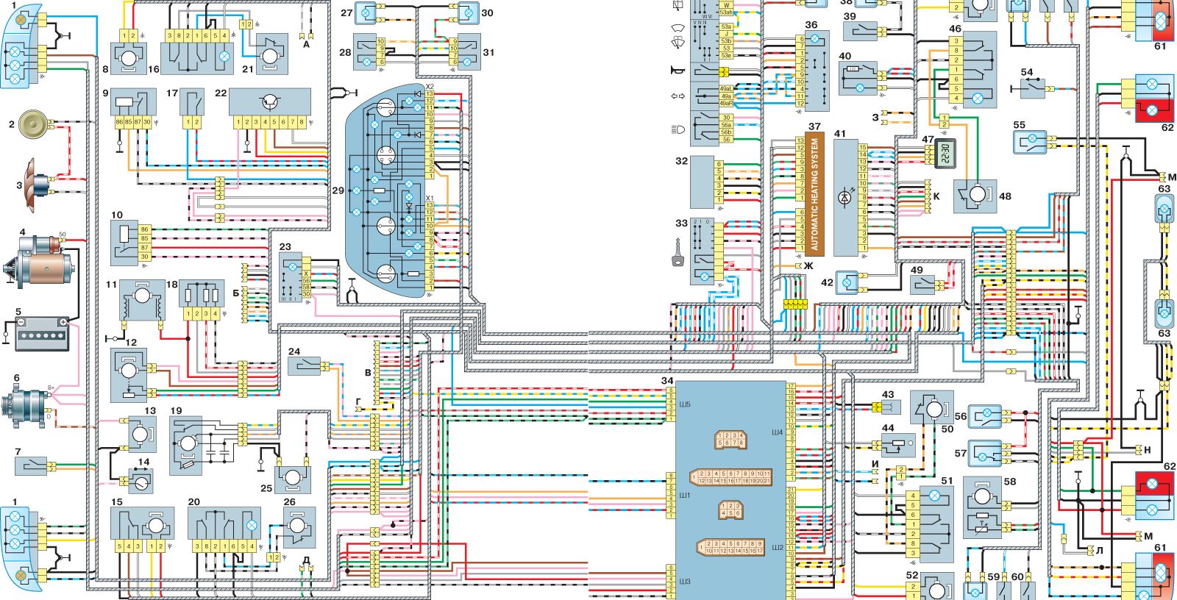Select transistor module numbered 22

click(270, 109)
